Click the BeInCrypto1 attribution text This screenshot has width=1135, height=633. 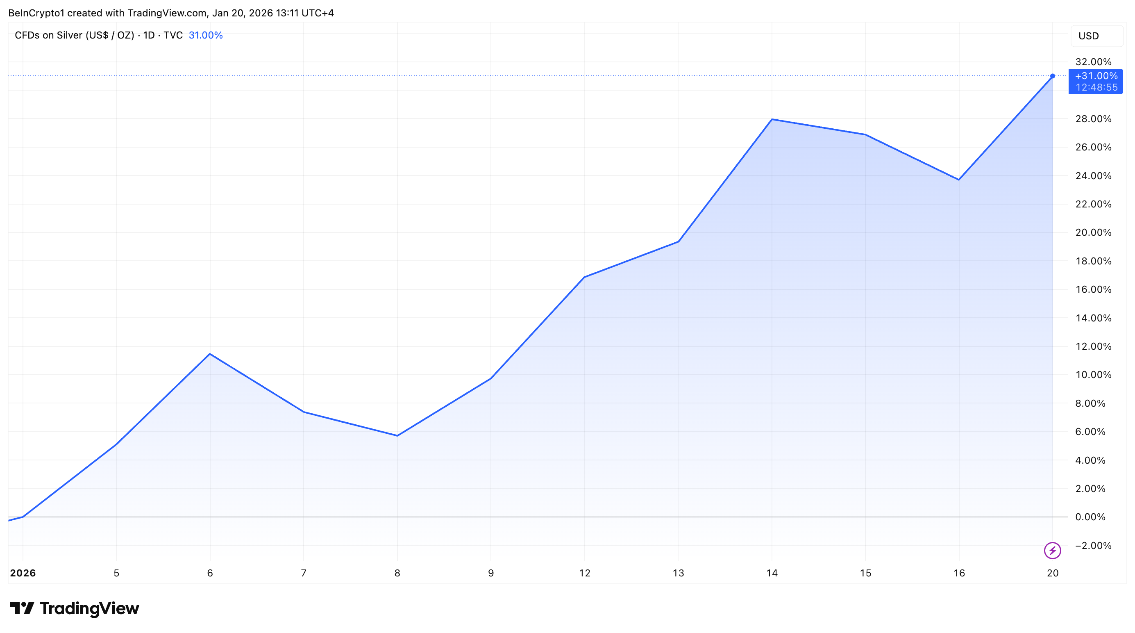pos(36,13)
